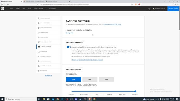Open the Account Settings person icon

tap(39, 18)
